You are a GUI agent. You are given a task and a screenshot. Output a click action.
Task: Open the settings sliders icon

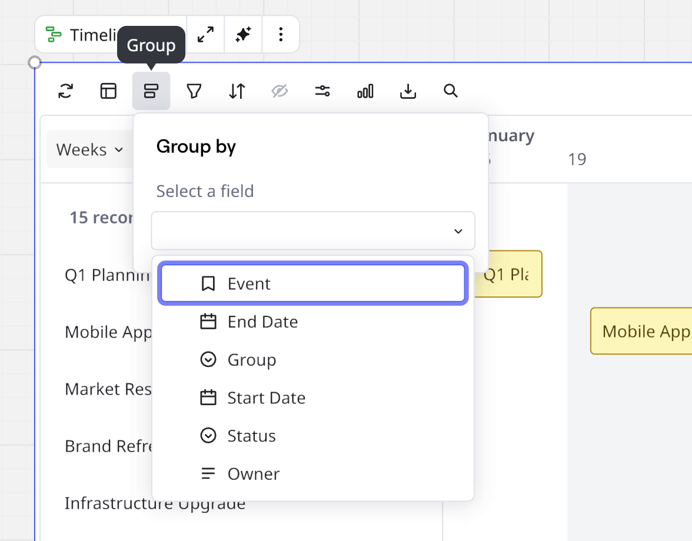point(322,91)
